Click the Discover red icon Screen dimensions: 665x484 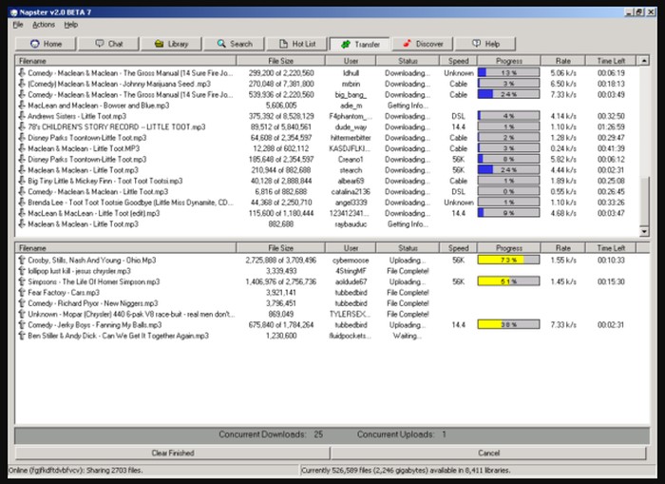[x=407, y=44]
